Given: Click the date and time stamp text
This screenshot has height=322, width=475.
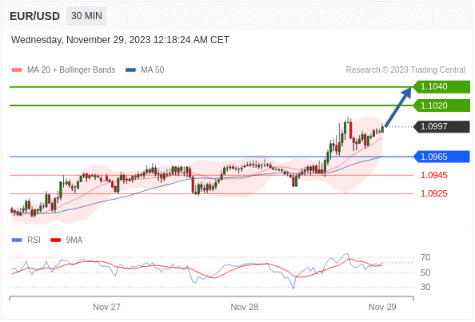Looking at the screenshot, I should coord(120,40).
